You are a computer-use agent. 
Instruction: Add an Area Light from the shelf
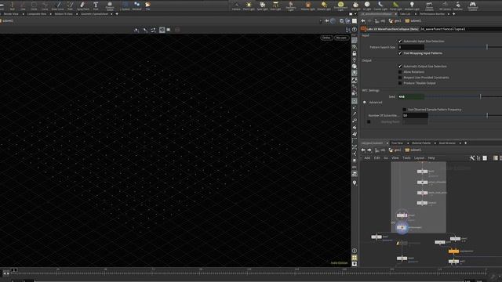pos(275,5)
